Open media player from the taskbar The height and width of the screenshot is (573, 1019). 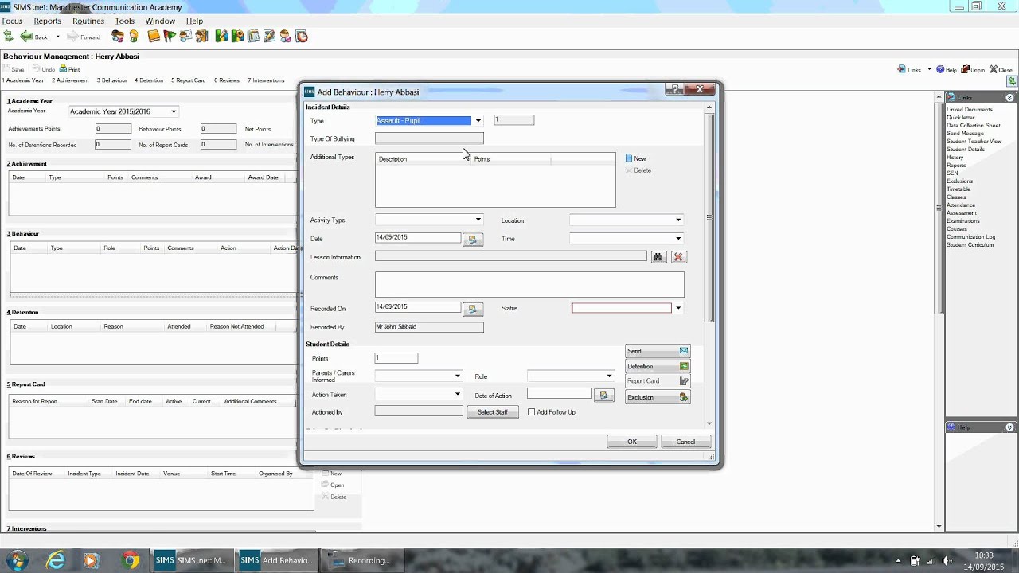click(x=92, y=560)
